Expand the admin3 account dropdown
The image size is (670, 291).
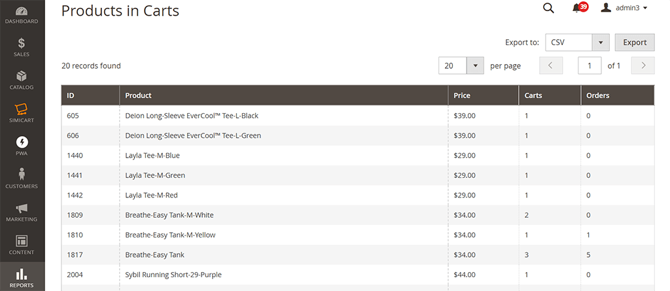625,8
